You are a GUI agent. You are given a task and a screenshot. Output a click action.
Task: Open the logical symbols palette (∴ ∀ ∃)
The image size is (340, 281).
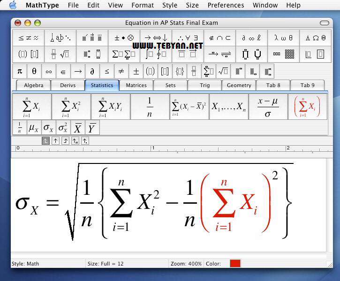tap(188, 38)
